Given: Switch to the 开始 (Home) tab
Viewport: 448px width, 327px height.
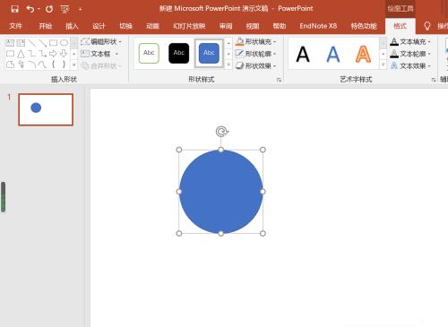Looking at the screenshot, I should (46, 26).
